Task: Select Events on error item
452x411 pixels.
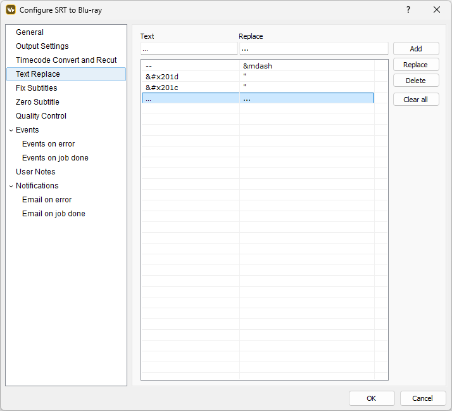Action: click(49, 144)
